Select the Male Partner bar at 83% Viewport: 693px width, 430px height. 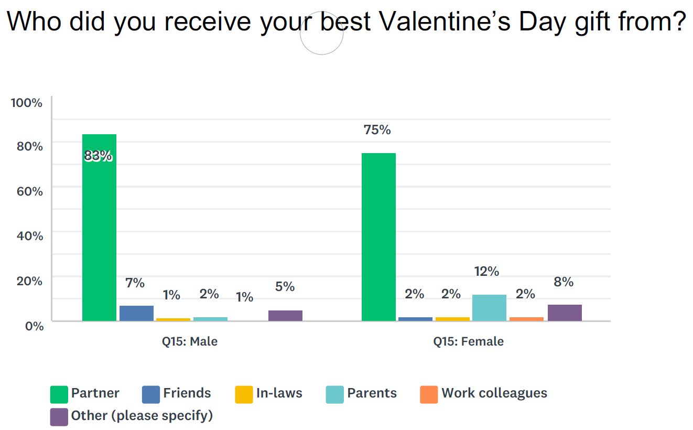tap(100, 228)
